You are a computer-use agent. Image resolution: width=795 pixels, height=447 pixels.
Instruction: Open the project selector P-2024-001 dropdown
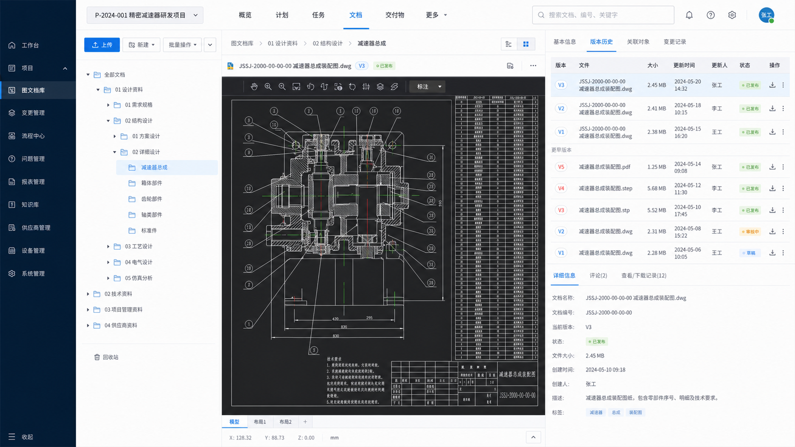pos(145,15)
